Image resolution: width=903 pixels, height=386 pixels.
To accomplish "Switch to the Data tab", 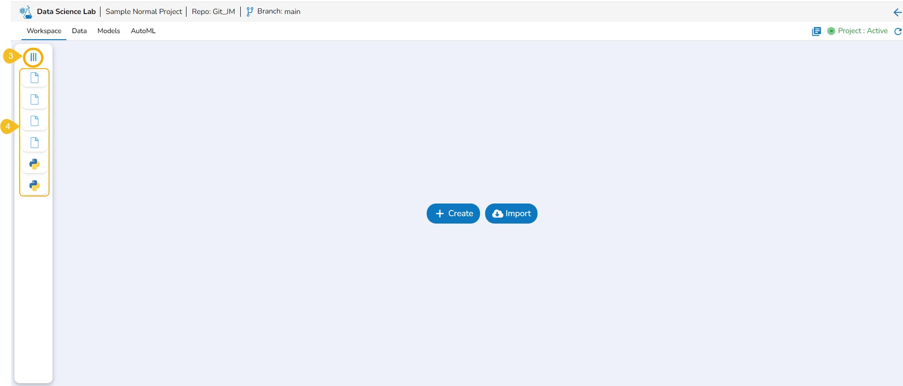I will (79, 31).
